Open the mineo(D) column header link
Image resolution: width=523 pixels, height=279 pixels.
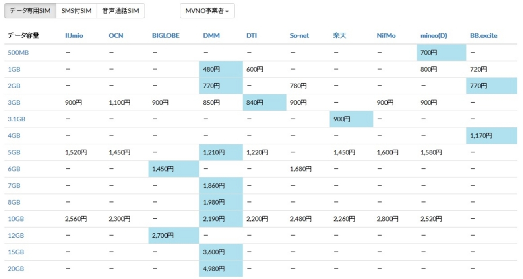(x=434, y=35)
